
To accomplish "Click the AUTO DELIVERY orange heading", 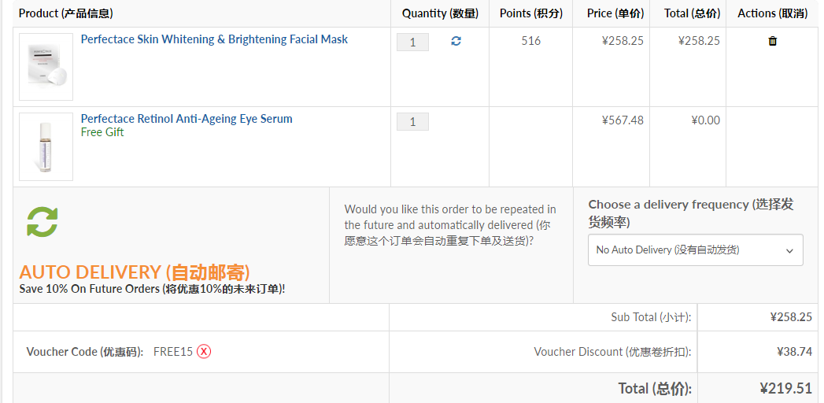I will pos(135,272).
